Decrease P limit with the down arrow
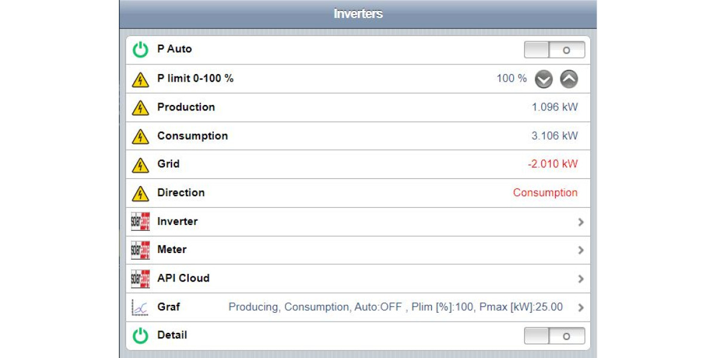717x358 pixels. (x=544, y=79)
